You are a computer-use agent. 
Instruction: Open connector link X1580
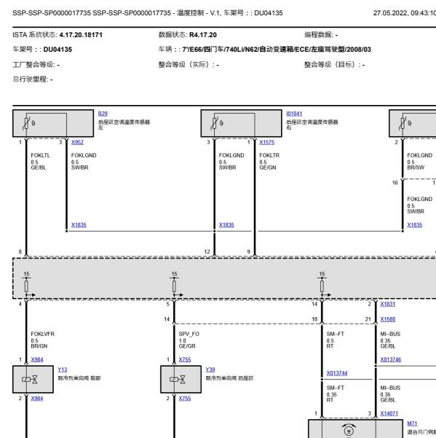tap(388, 319)
